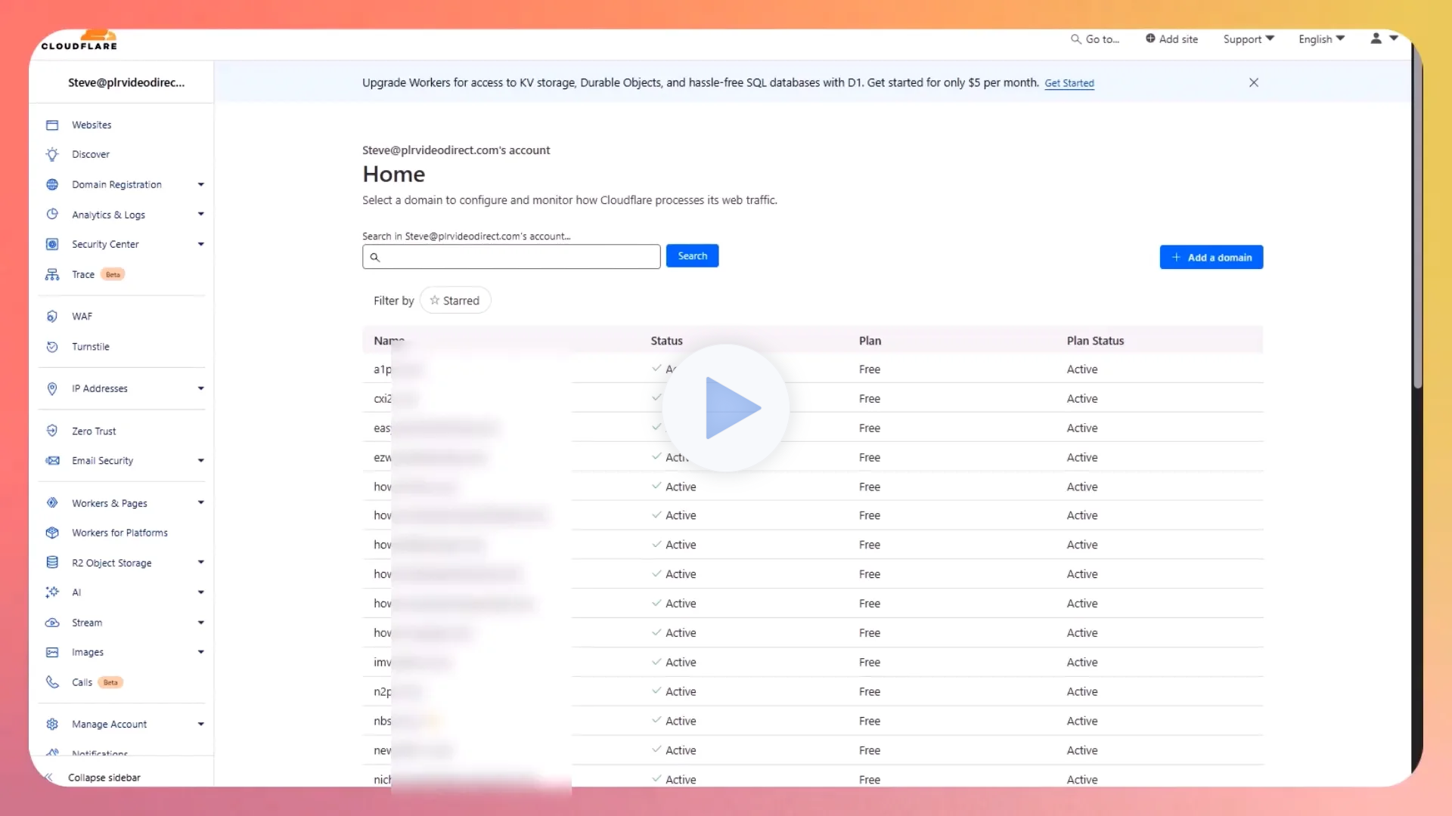Open Discover menu item

coord(91,154)
